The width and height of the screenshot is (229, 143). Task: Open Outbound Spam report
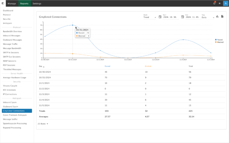pyautogui.click(x=10, y=107)
